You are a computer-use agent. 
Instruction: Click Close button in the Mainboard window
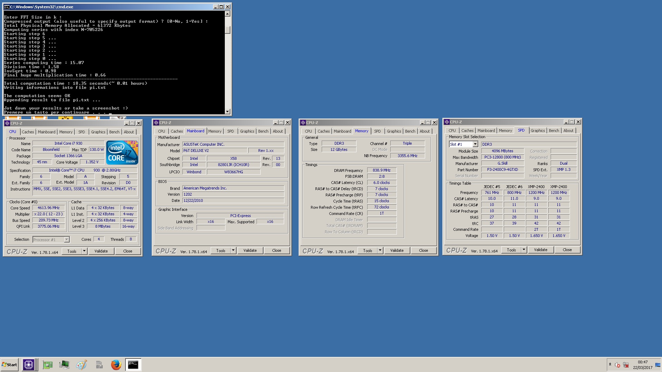click(x=277, y=250)
